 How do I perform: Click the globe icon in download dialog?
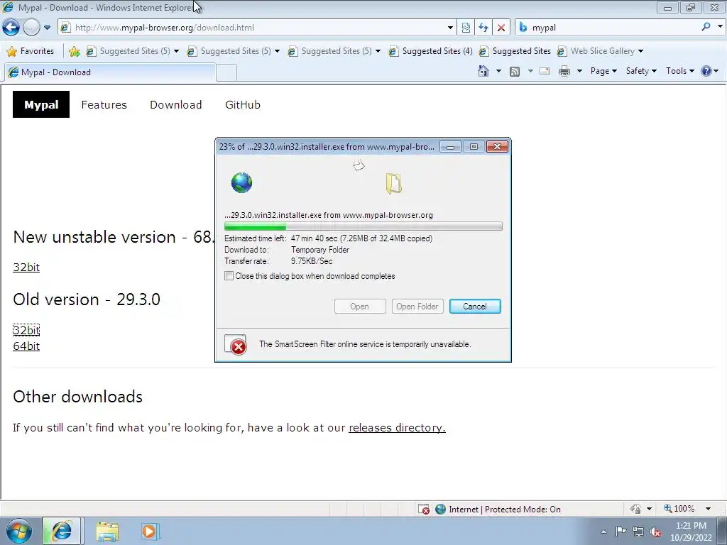[241, 182]
